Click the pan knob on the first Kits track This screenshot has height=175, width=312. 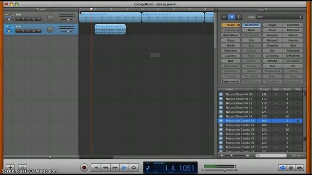click(x=50, y=17)
